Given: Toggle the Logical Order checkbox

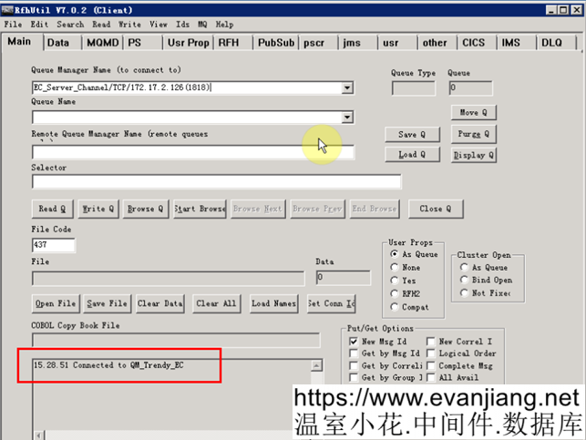Looking at the screenshot, I should (430, 353).
